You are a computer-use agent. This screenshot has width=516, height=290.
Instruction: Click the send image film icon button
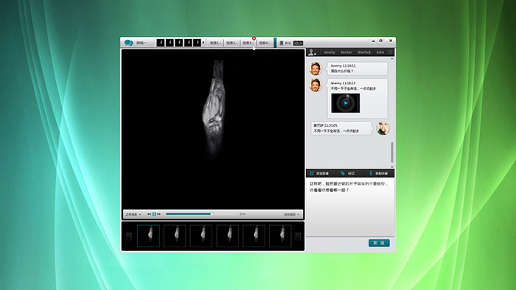click(319, 174)
